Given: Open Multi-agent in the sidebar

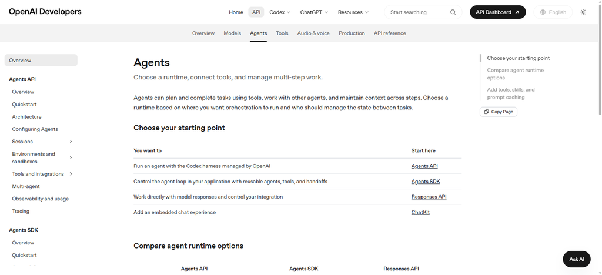Looking at the screenshot, I should (x=26, y=186).
